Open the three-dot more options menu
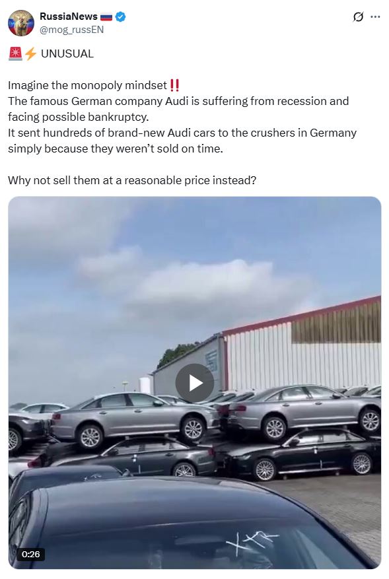 click(375, 17)
